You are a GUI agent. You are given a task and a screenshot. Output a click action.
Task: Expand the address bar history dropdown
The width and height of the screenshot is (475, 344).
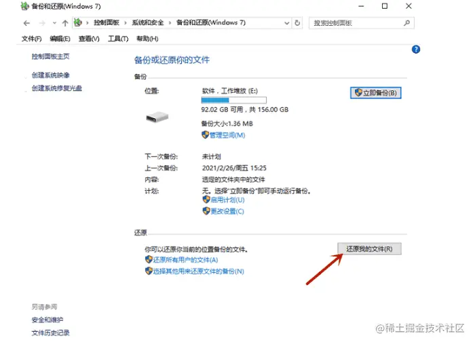coord(286,23)
